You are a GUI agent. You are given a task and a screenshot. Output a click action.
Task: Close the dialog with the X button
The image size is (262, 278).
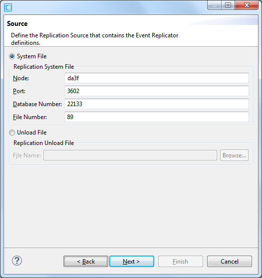(247, 5)
